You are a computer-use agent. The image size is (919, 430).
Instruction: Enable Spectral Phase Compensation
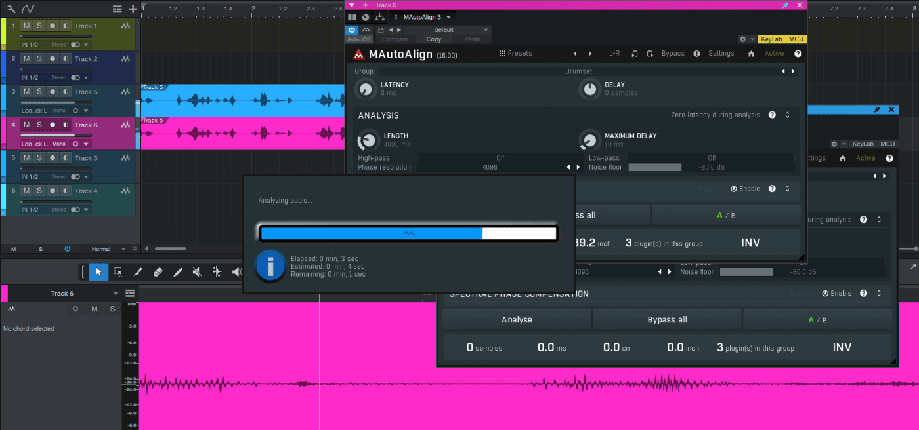[x=836, y=294]
